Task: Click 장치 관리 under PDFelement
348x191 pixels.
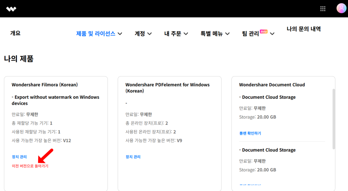Action: point(133,157)
